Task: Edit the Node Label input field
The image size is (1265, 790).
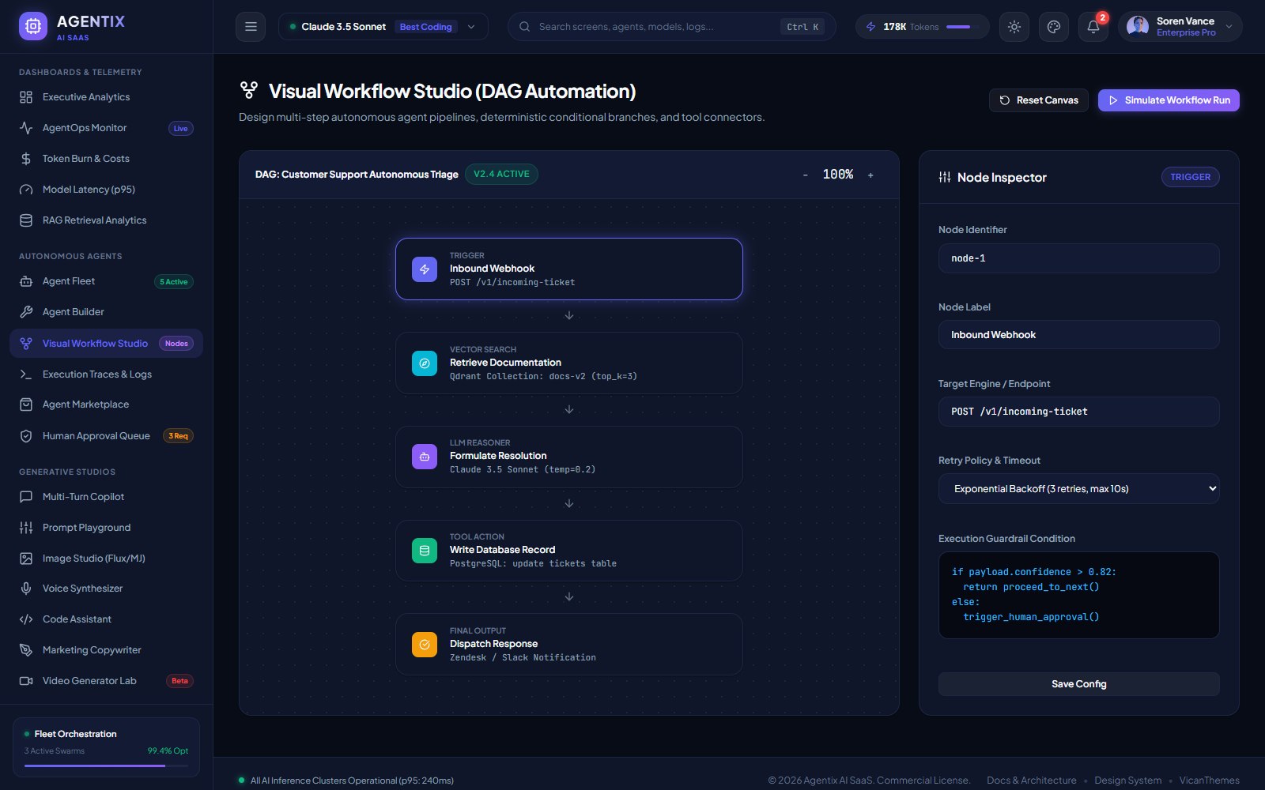Action: coord(1078,335)
